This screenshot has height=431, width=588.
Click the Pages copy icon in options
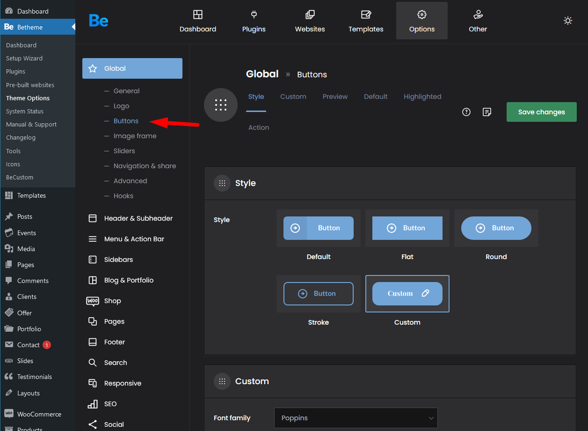(x=93, y=321)
